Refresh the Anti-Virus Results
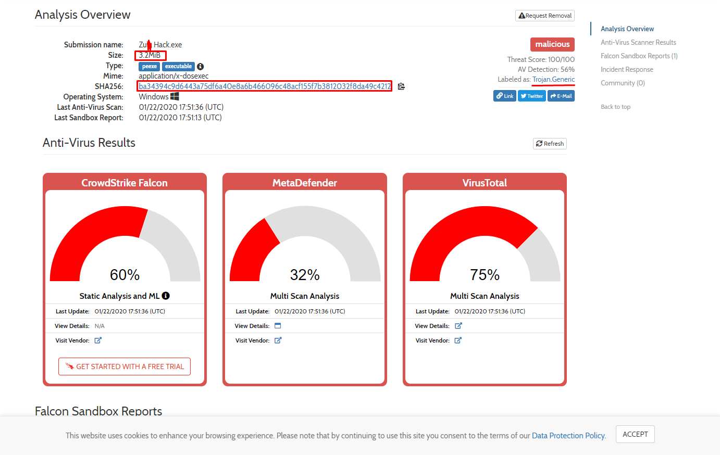This screenshot has height=455, width=720. click(x=550, y=144)
